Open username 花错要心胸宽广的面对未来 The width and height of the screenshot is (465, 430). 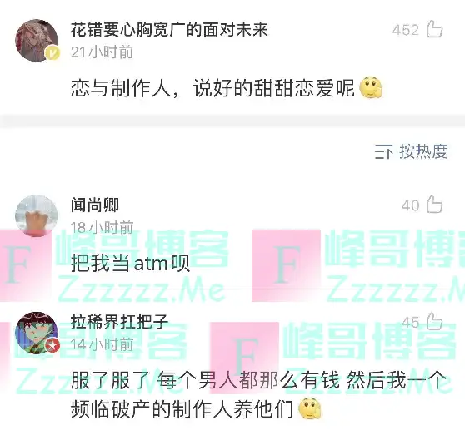pyautogui.click(x=169, y=30)
